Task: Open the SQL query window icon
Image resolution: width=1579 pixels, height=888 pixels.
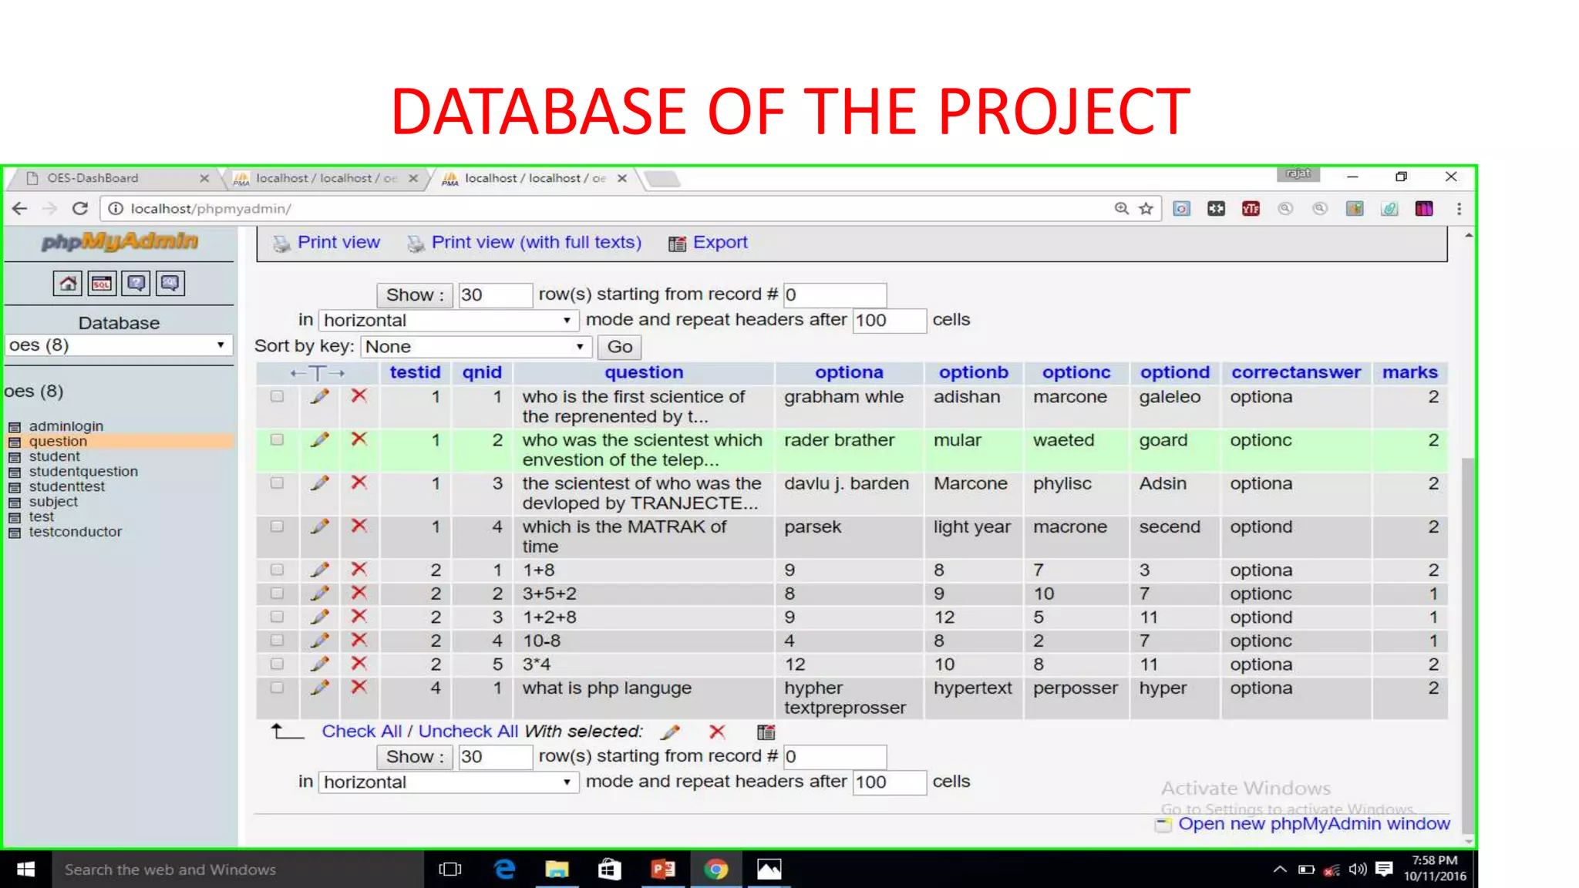Action: pos(101,284)
